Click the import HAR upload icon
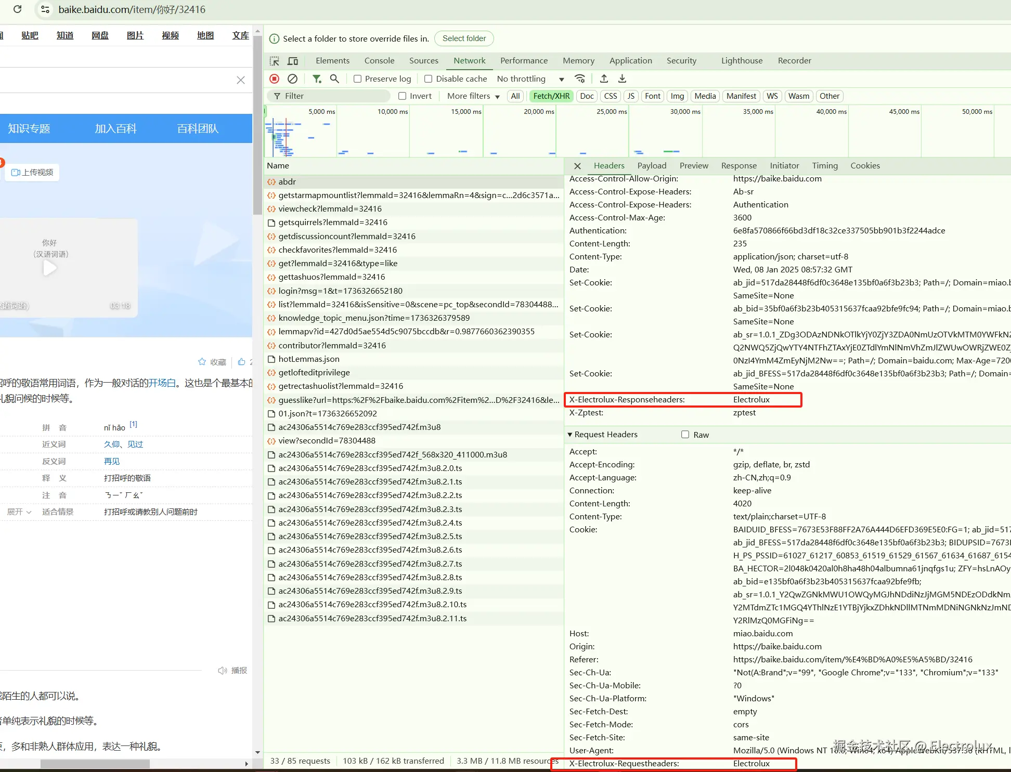1011x772 pixels. [604, 78]
